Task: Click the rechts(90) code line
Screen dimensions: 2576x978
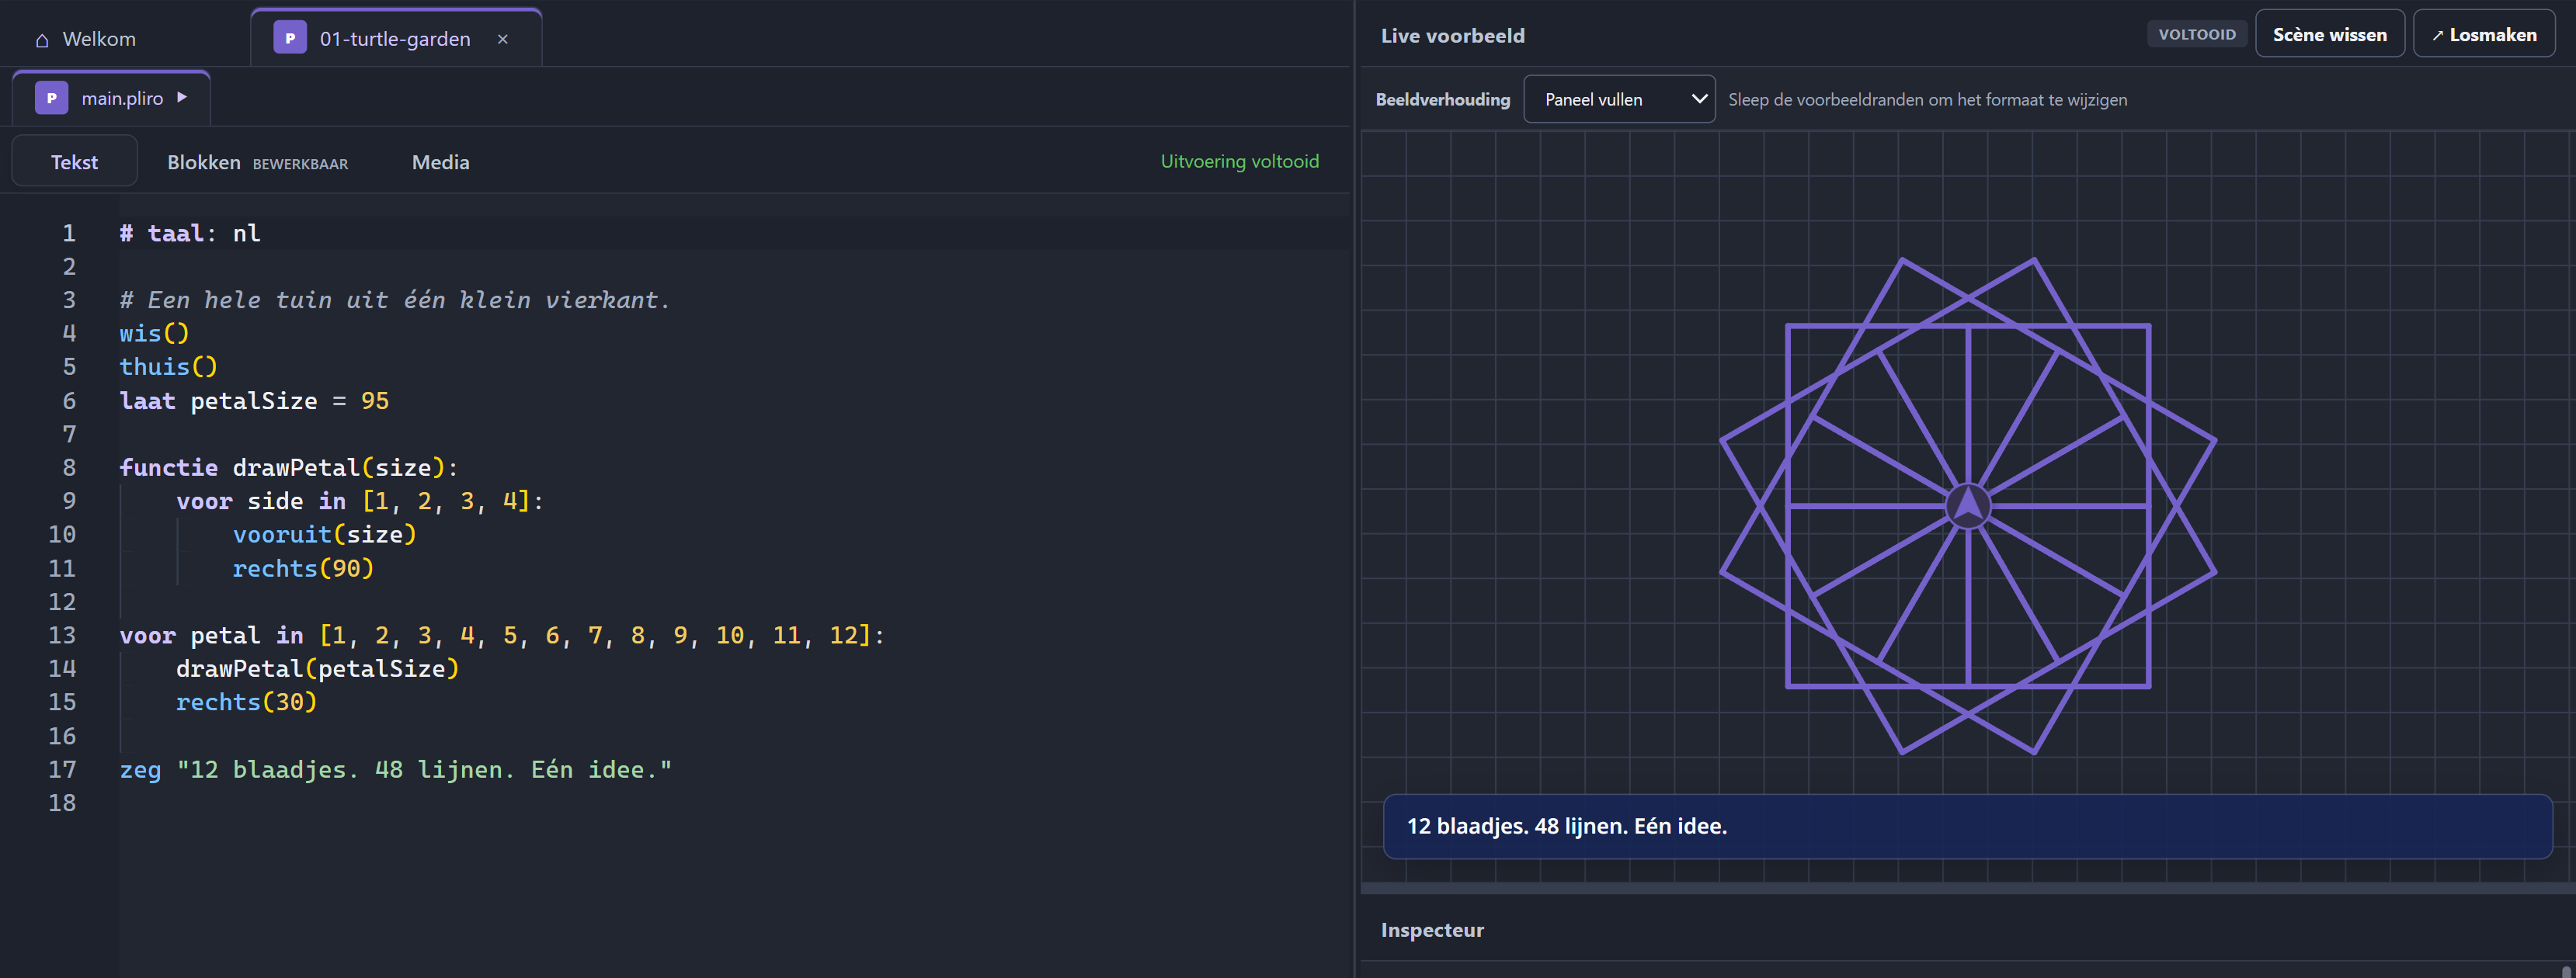Action: (x=303, y=568)
